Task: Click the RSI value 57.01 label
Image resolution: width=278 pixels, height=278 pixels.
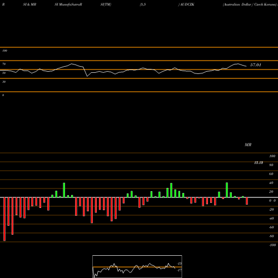Action: 256,65
